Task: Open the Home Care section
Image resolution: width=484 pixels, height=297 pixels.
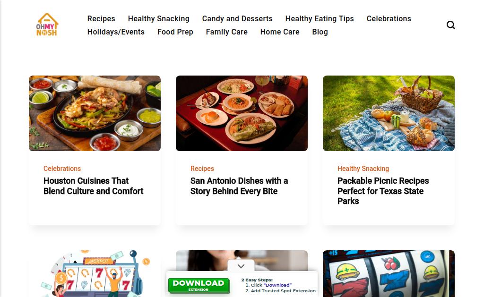Action: 280,32
